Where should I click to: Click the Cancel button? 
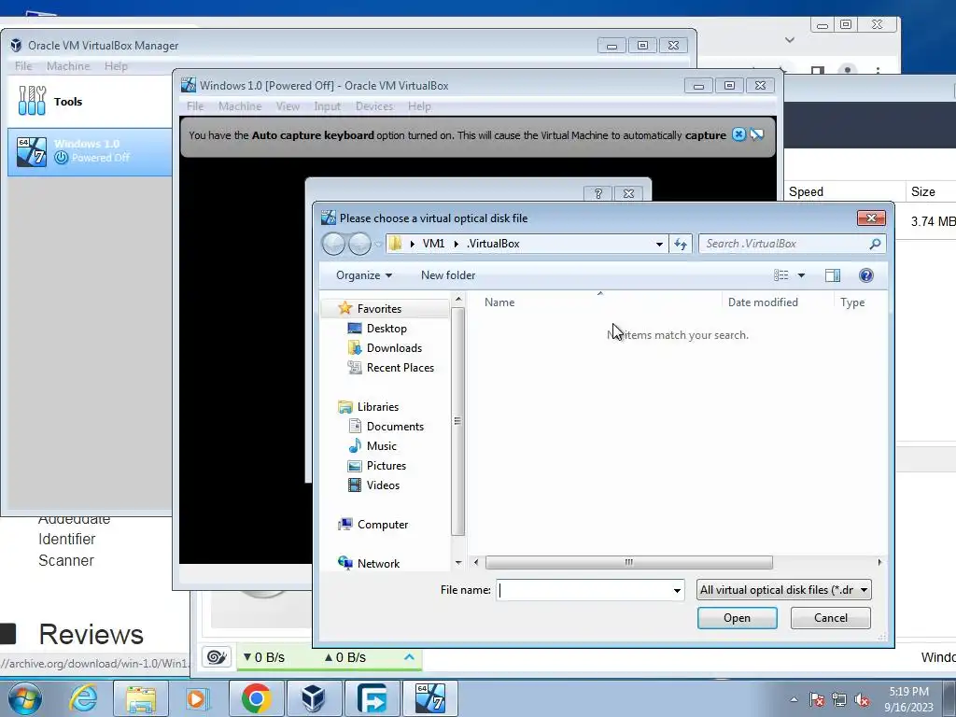point(830,618)
